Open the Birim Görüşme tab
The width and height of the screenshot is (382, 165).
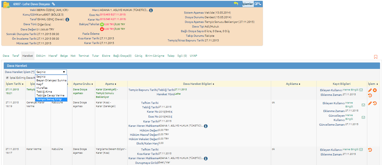click(x=155, y=56)
